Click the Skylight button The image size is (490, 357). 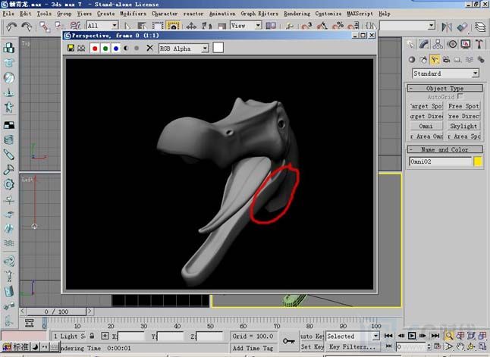pos(463,126)
